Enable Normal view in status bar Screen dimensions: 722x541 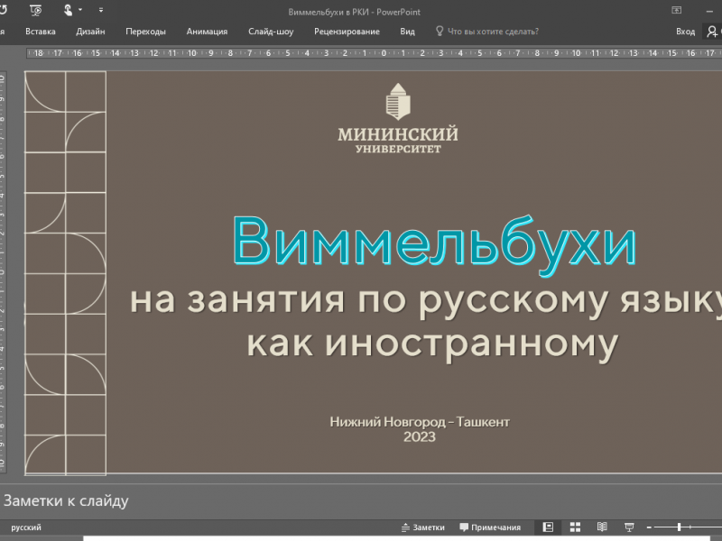[x=547, y=527]
